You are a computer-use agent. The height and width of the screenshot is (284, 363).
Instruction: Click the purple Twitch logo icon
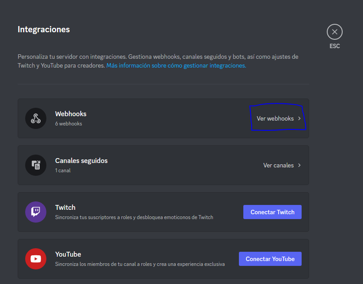pos(36,212)
